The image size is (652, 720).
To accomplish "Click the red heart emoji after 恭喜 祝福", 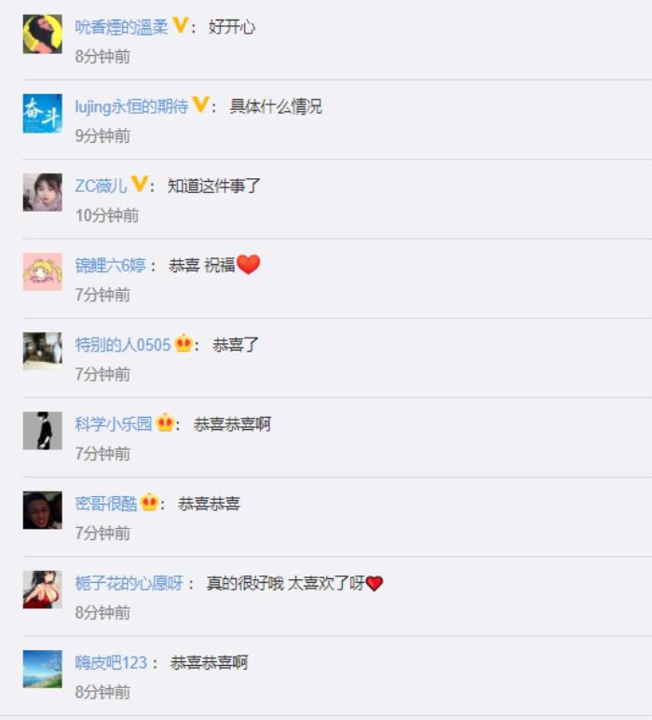I will [x=249, y=265].
